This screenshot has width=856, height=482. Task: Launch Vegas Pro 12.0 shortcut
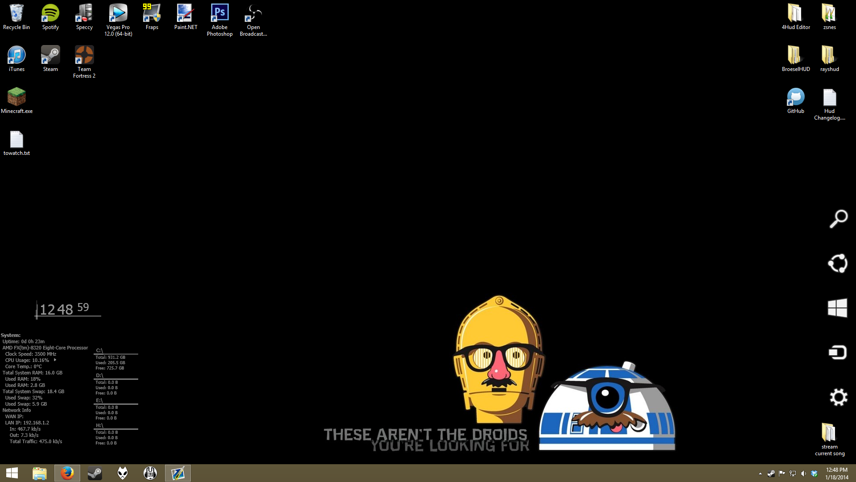118,20
